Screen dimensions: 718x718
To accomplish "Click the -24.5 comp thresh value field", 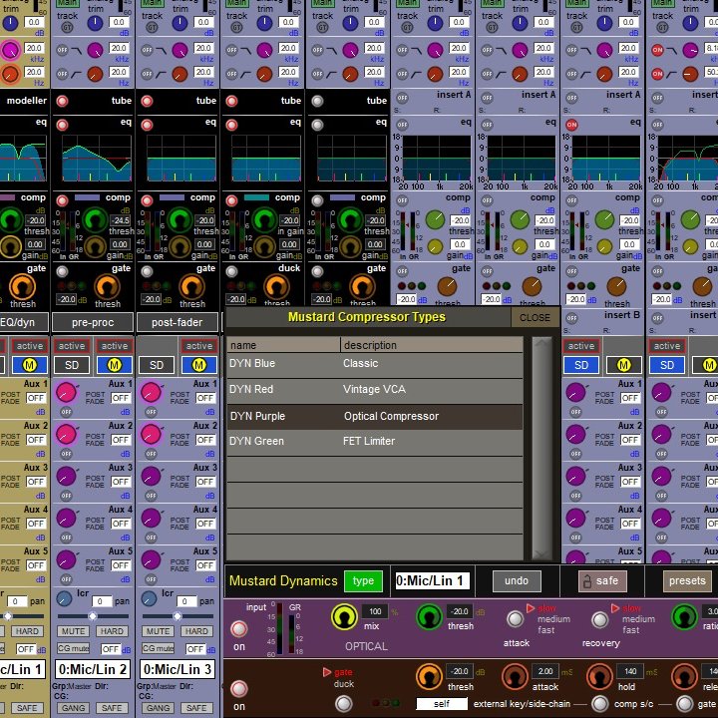I will [121, 220].
